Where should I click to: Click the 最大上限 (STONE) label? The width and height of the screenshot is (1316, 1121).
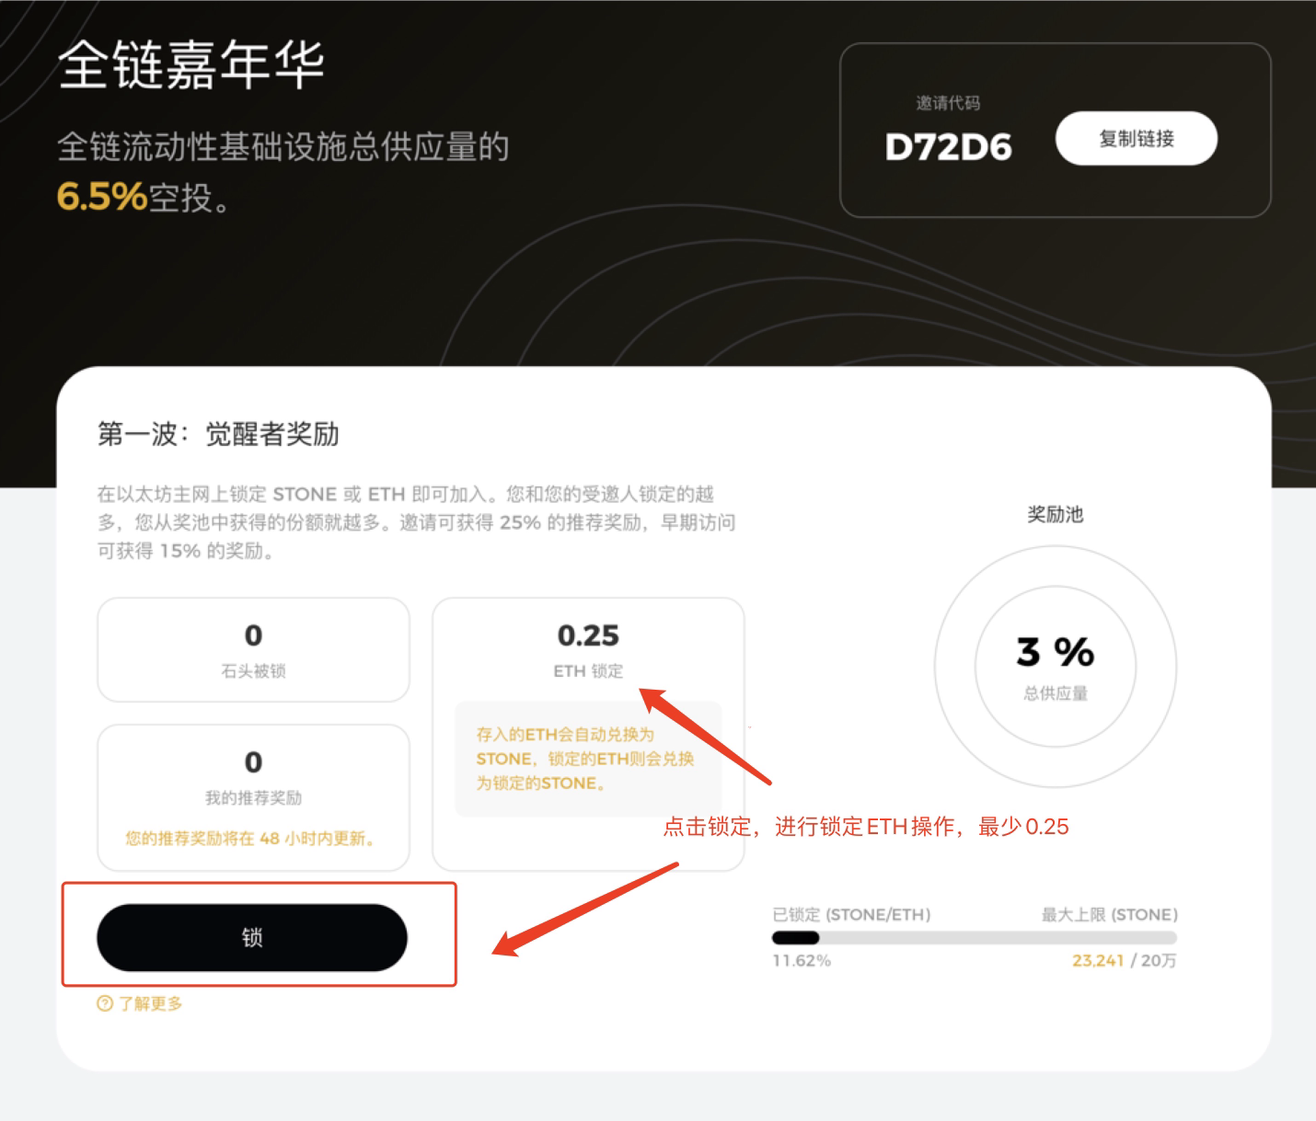[x=1109, y=914]
